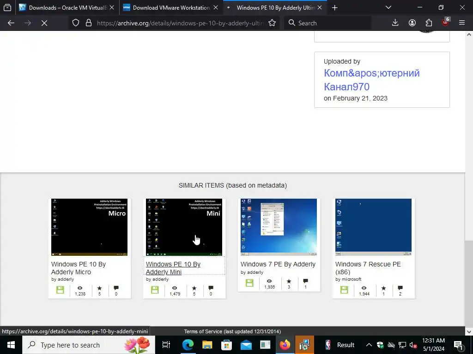The image size is (473, 354).
Task: Open Firefox View tab icon
Action: coord(7,7)
